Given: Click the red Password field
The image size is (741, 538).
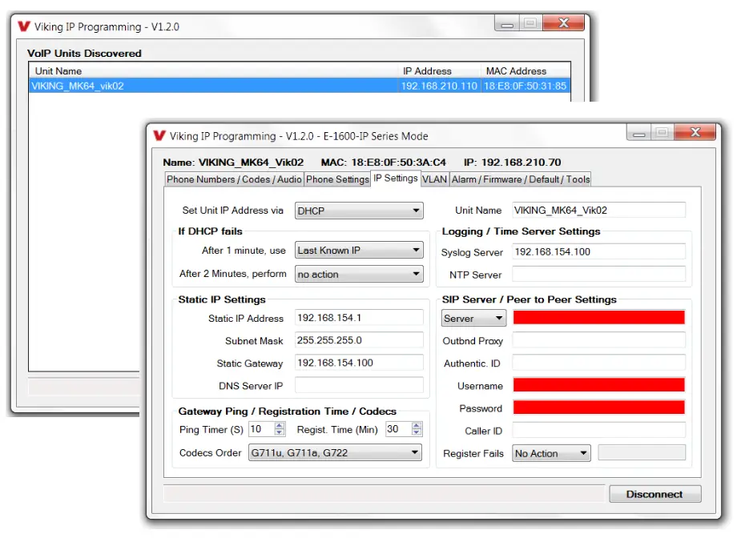Looking at the screenshot, I should pyautogui.click(x=598, y=408).
